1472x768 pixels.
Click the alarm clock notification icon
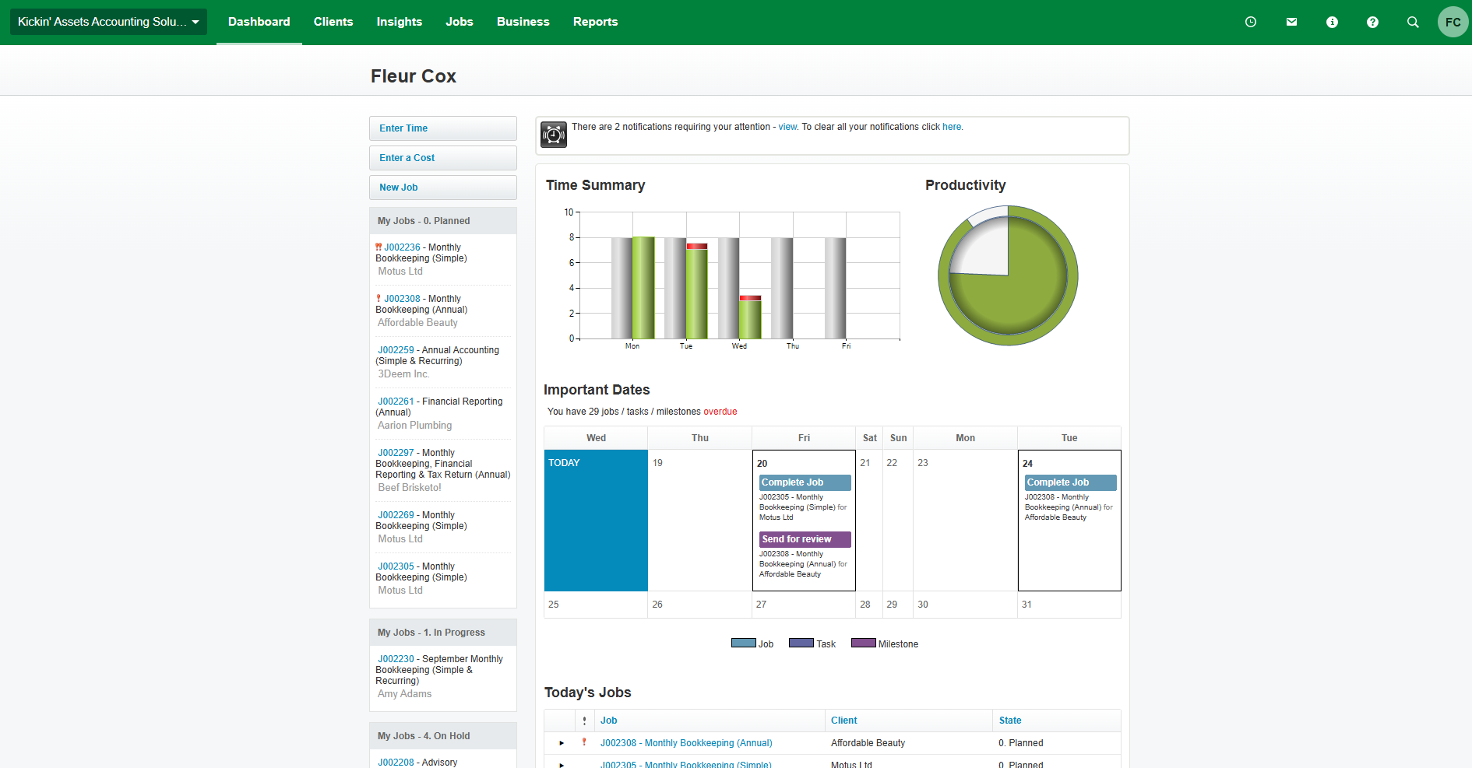tap(553, 134)
